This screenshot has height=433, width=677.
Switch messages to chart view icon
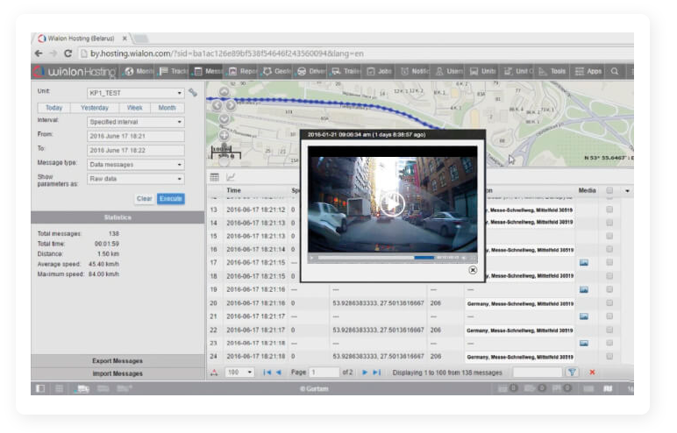(231, 177)
